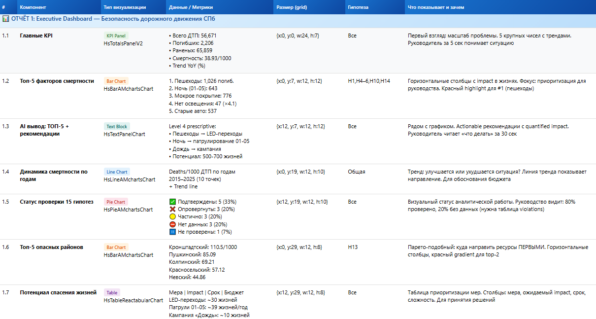
Task: Click the bar chart icon next to ОТЧЁТ 1
Action: tap(7, 18)
